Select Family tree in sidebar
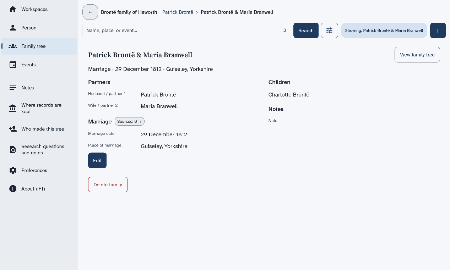The image size is (450, 270). [x=39, y=46]
